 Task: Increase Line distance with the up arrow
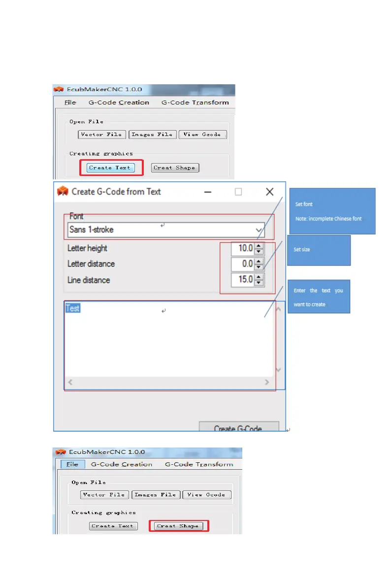point(259,276)
